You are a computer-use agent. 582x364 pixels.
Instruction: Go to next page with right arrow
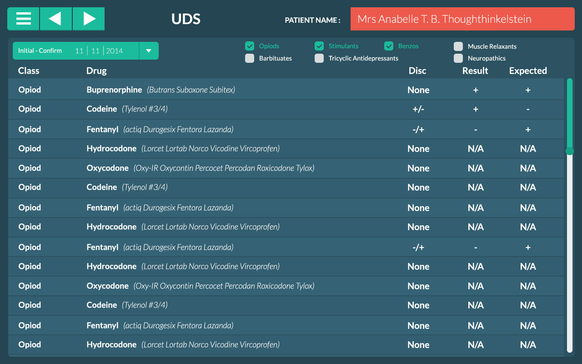pos(89,19)
